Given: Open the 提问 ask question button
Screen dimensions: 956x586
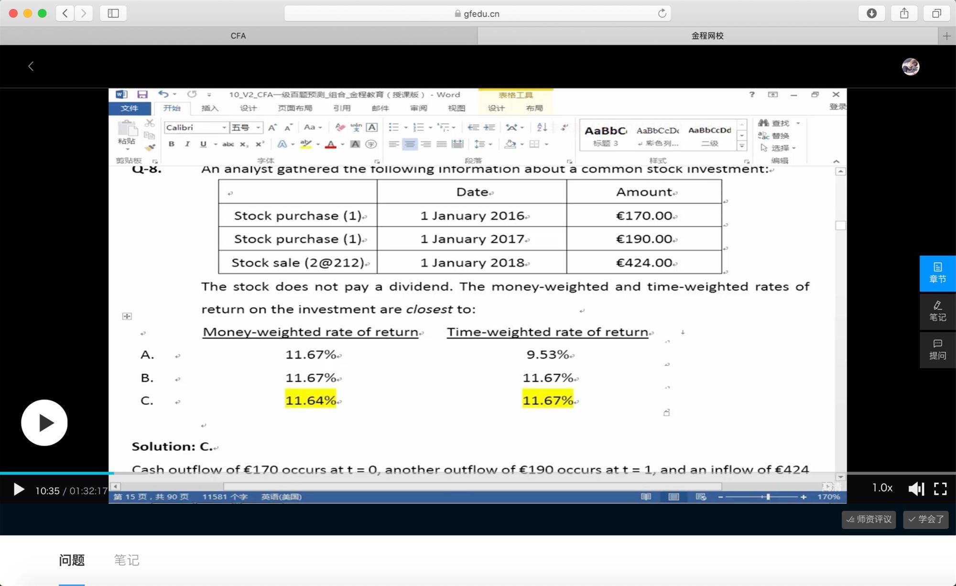Looking at the screenshot, I should pos(937,350).
